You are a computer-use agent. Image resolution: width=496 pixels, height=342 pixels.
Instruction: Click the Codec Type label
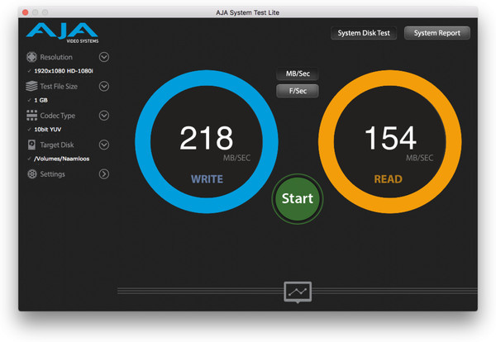58,116
